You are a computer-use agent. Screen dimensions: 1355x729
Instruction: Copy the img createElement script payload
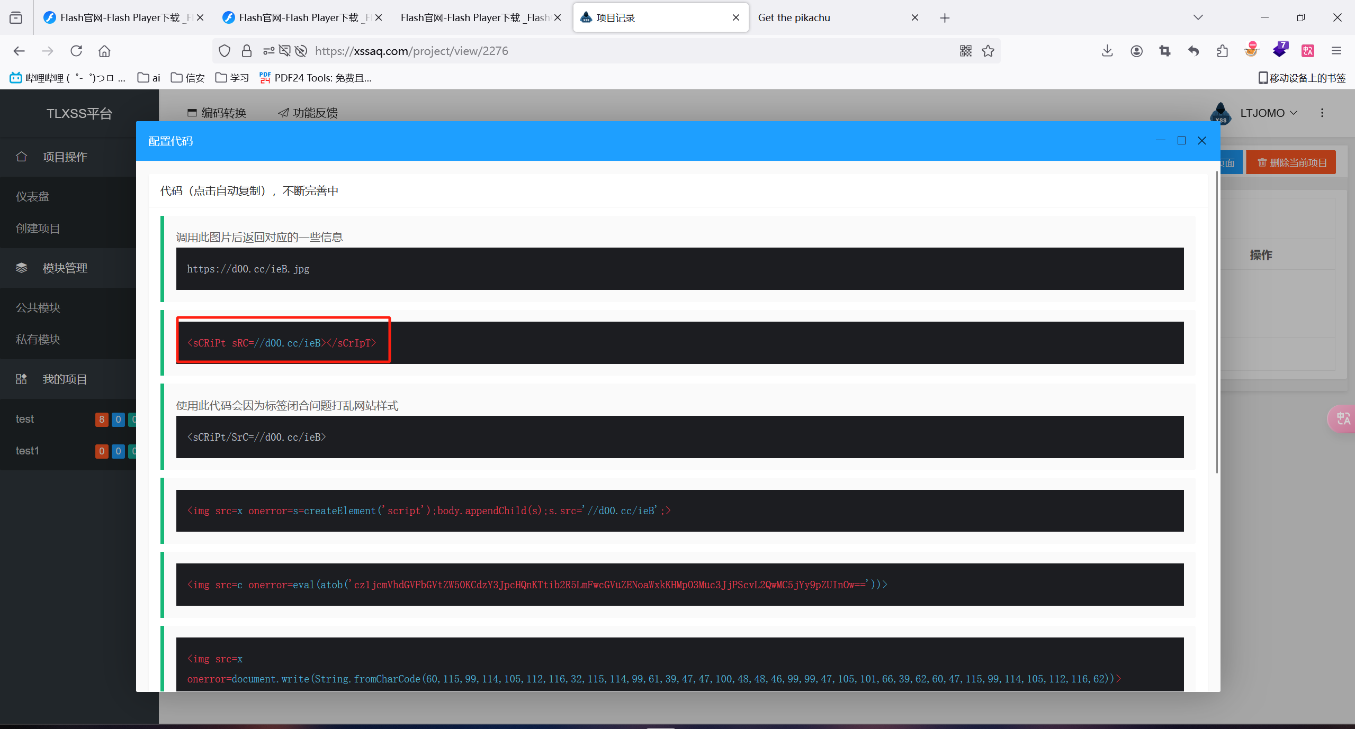[x=680, y=511]
